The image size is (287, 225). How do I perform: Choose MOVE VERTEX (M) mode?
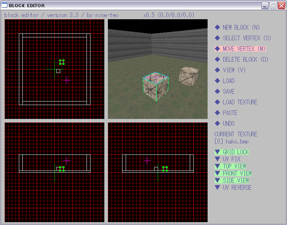pos(244,49)
